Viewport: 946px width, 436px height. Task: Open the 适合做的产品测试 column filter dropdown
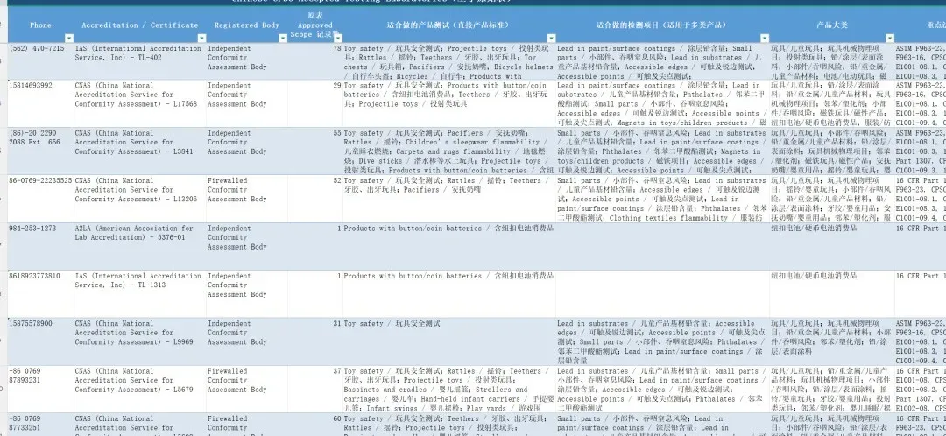pos(551,39)
